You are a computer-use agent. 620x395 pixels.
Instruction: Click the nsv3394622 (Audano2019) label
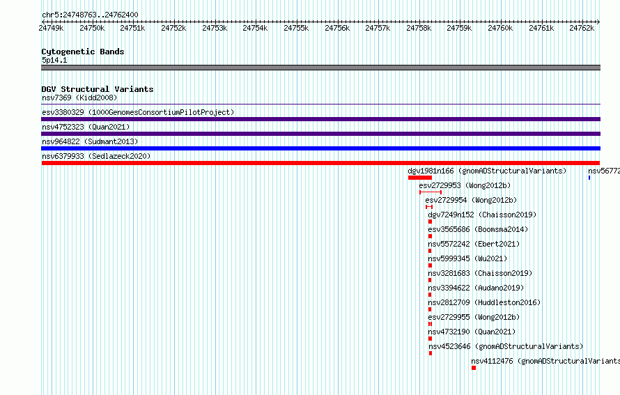476,288
